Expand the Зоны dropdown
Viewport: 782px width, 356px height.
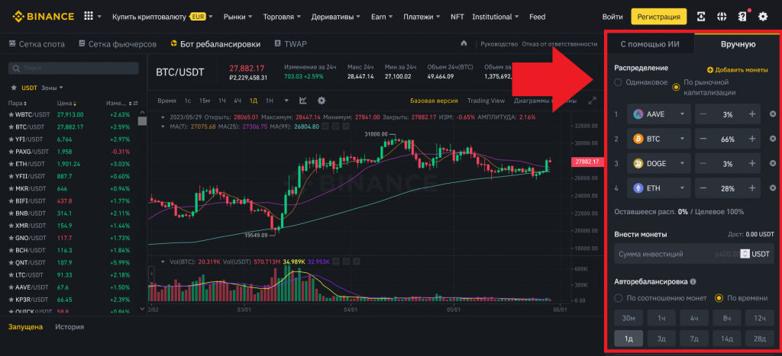tap(53, 88)
